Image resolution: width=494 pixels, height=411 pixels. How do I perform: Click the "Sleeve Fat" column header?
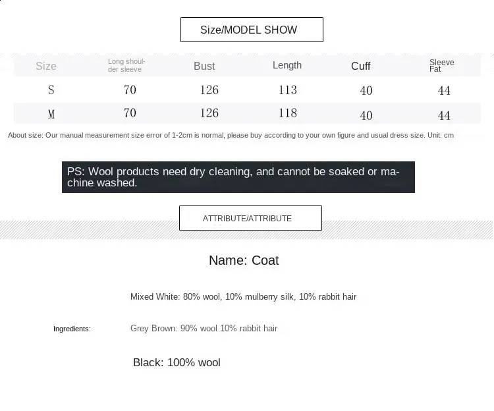441,65
